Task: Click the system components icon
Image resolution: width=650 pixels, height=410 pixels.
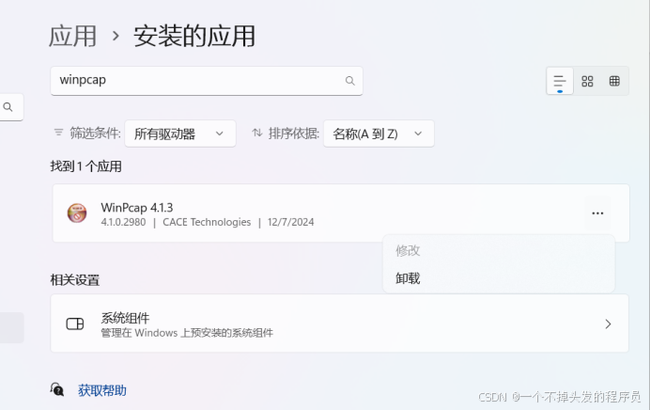Action: tap(75, 323)
